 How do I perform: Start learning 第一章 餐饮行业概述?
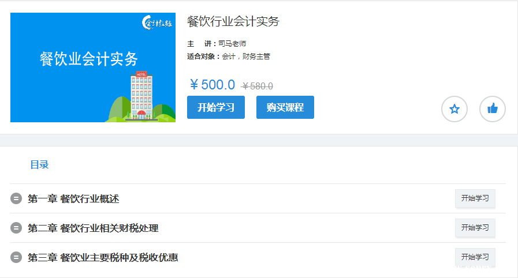point(475,198)
